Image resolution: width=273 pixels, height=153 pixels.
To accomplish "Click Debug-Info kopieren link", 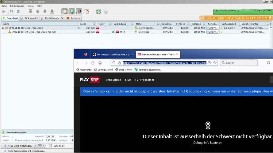I will click(208, 143).
